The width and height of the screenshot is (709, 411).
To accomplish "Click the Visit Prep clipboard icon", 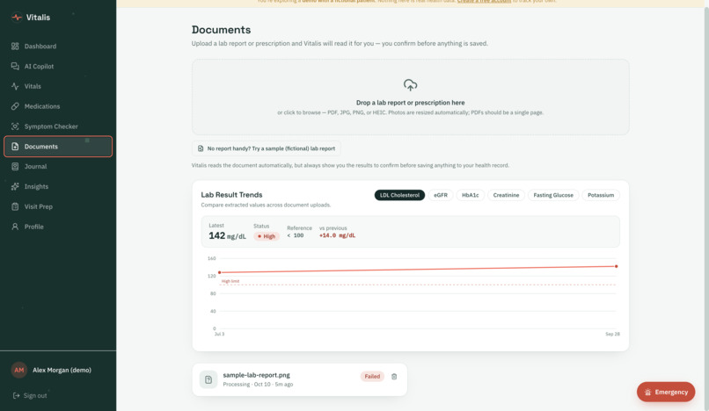I will 15,206.
